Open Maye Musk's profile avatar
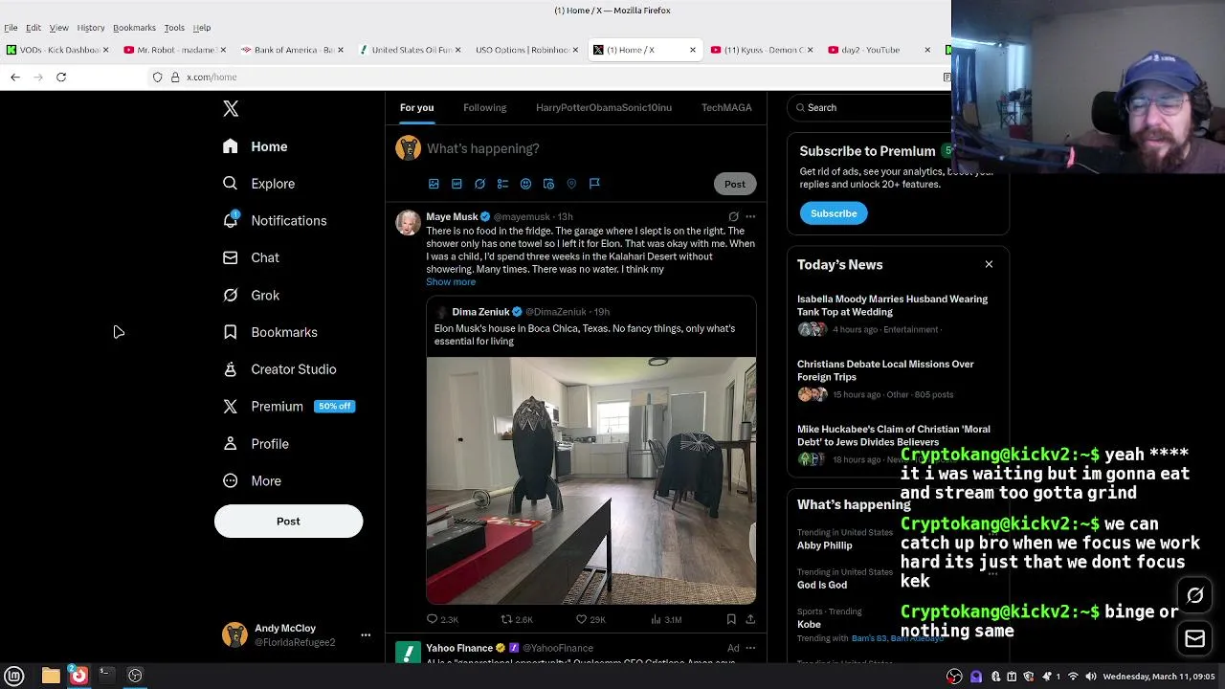This screenshot has width=1225, height=689. point(409,223)
